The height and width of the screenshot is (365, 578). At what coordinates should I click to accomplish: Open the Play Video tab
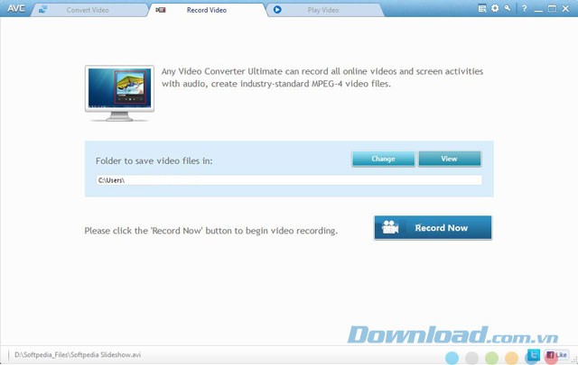tap(323, 10)
